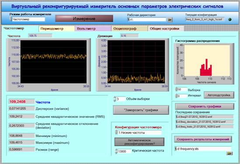Click saved file freq_histo_21.07.2010_163912.emf
240x164 pixels.
[x=204, y=127]
